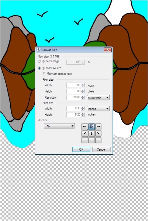
Task: Select middle-right anchor diagonal arrow button
Action: (98, 133)
